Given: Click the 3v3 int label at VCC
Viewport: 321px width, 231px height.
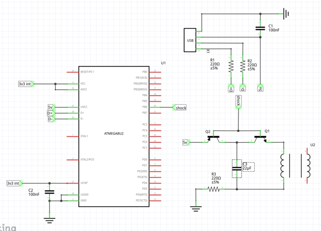Looking at the screenshot, I should pos(26,84).
